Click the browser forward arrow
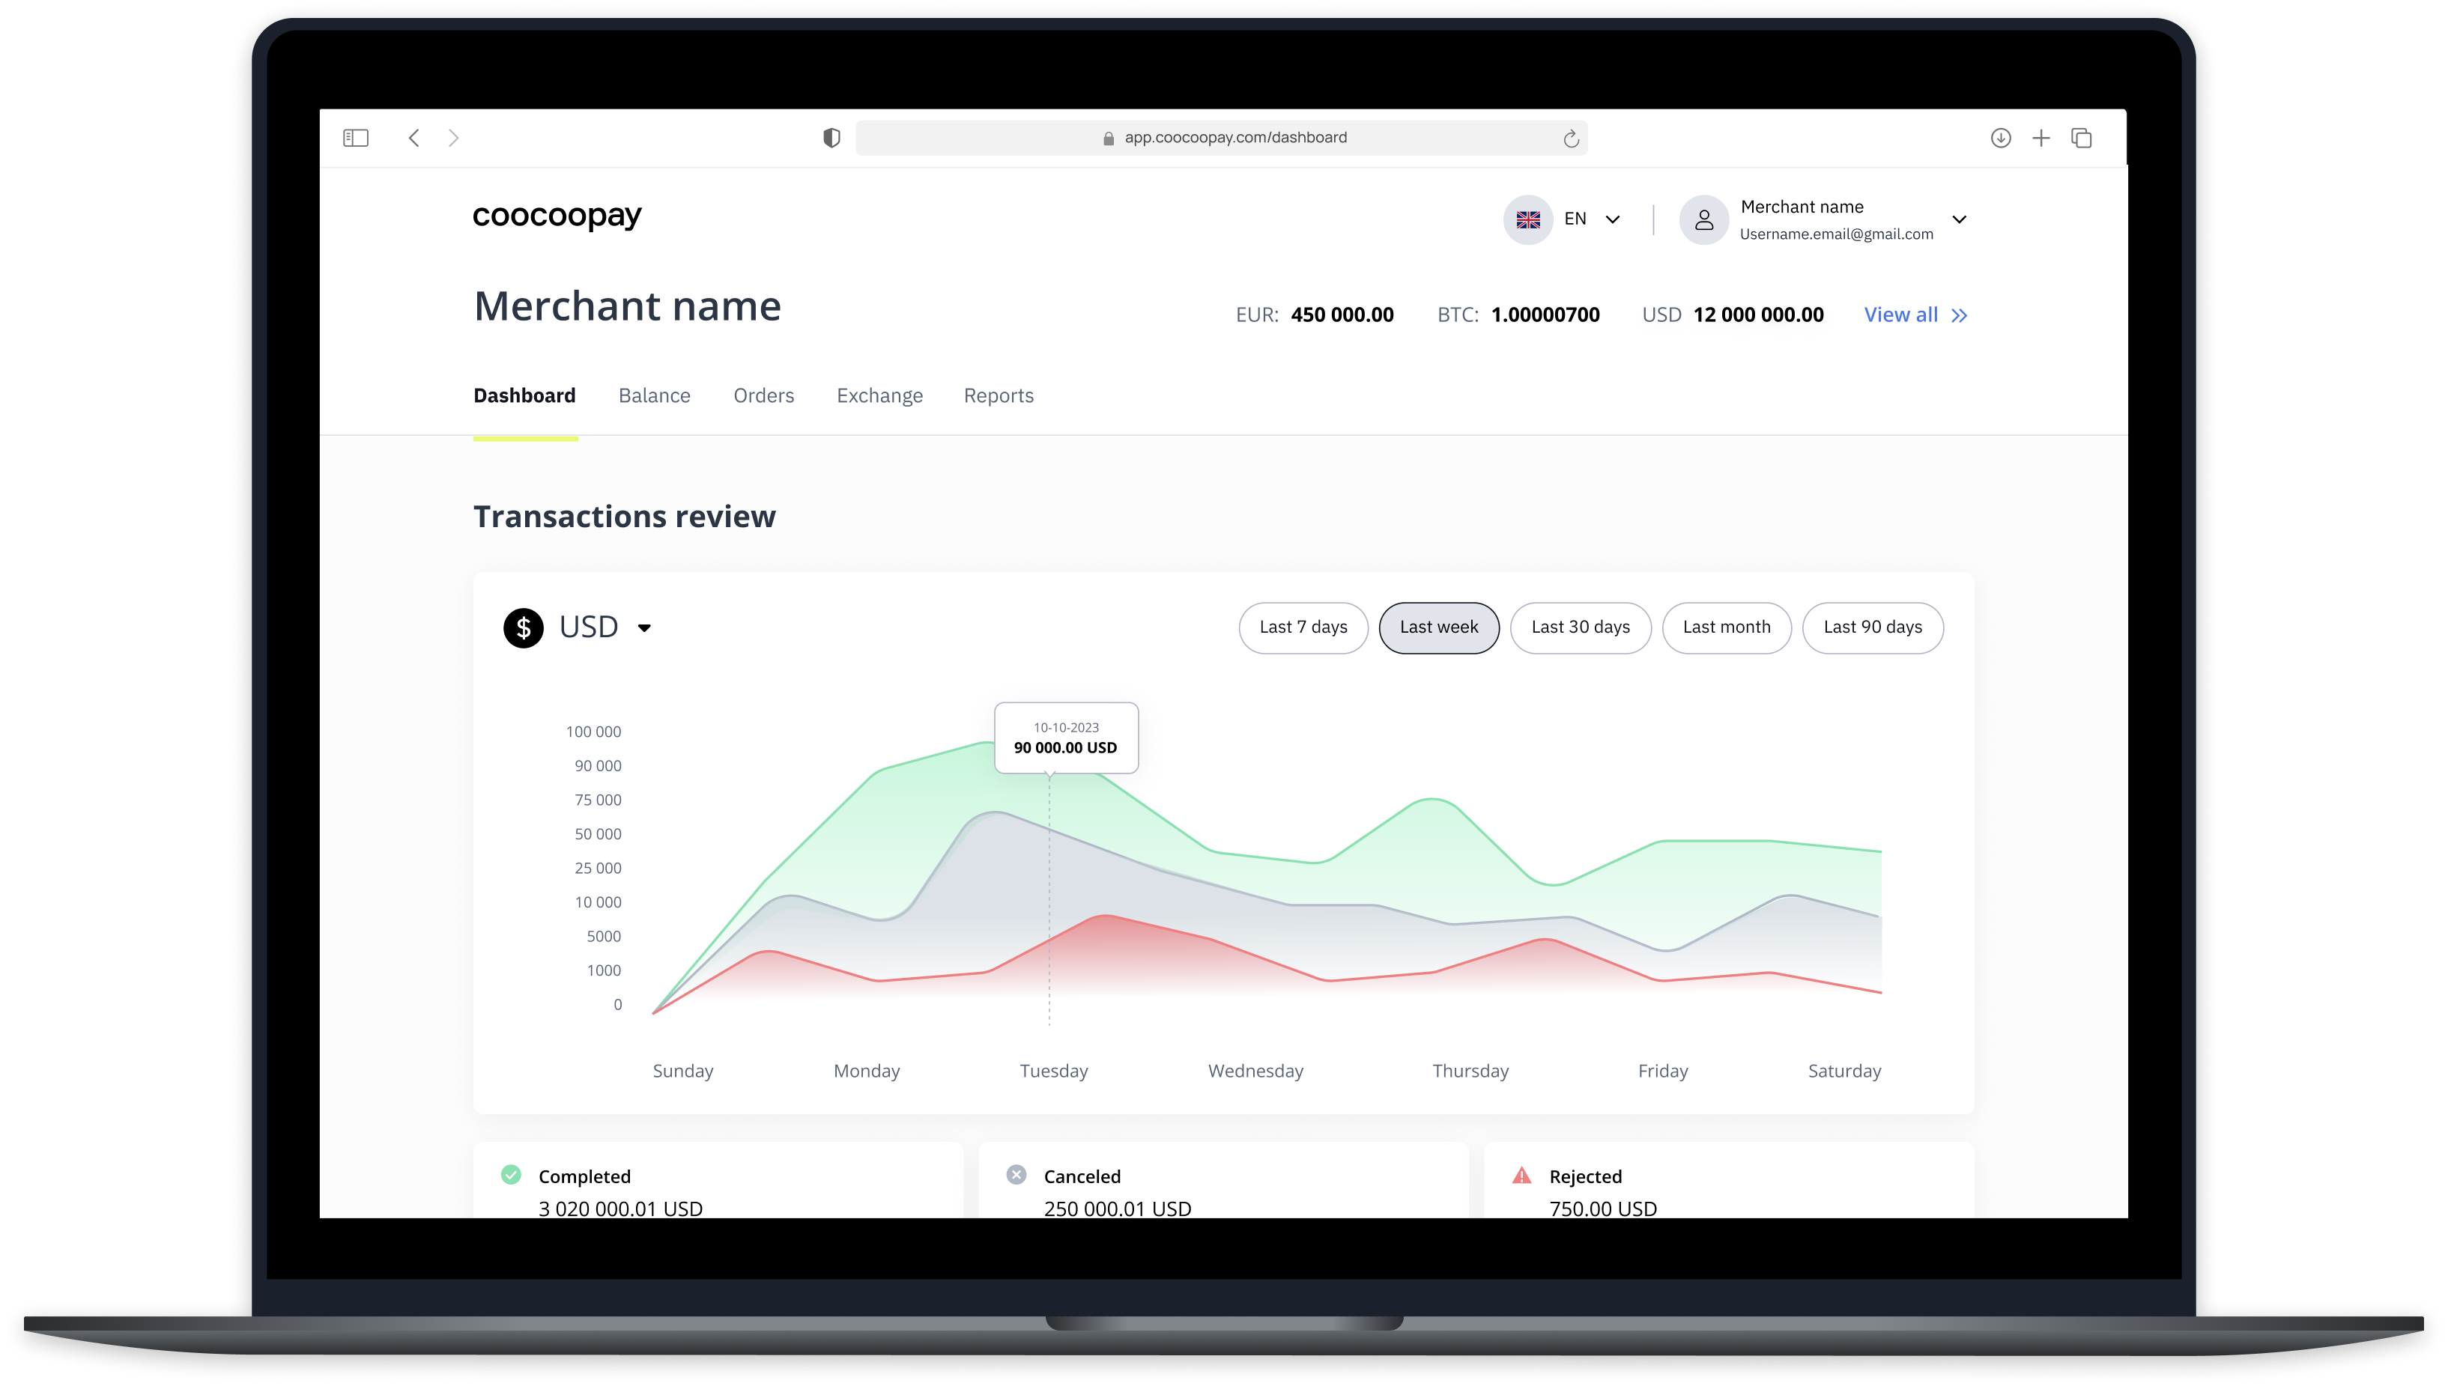Viewport: 2448px width, 1386px height. pos(454,138)
